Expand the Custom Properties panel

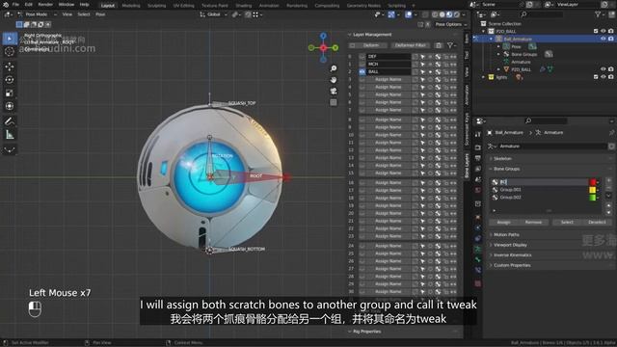click(x=512, y=265)
